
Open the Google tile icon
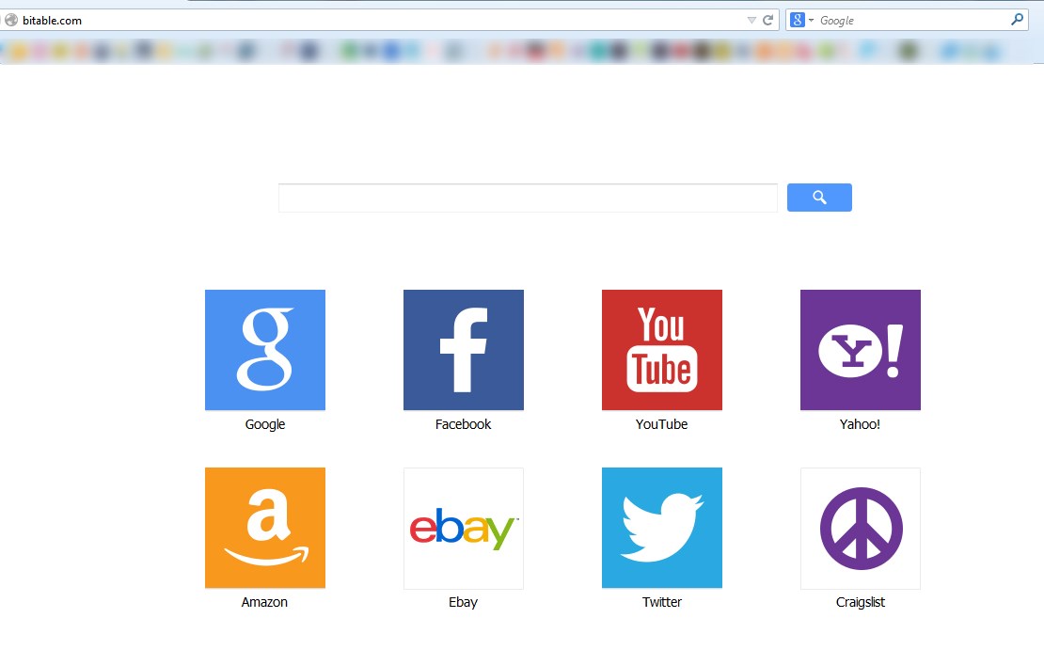[265, 350]
